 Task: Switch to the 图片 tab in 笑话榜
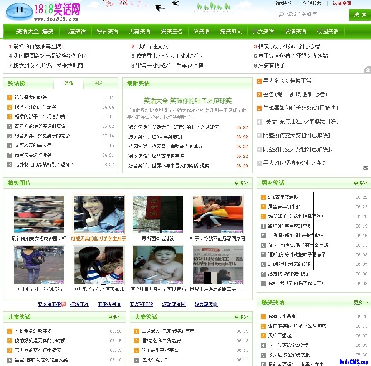click(99, 83)
